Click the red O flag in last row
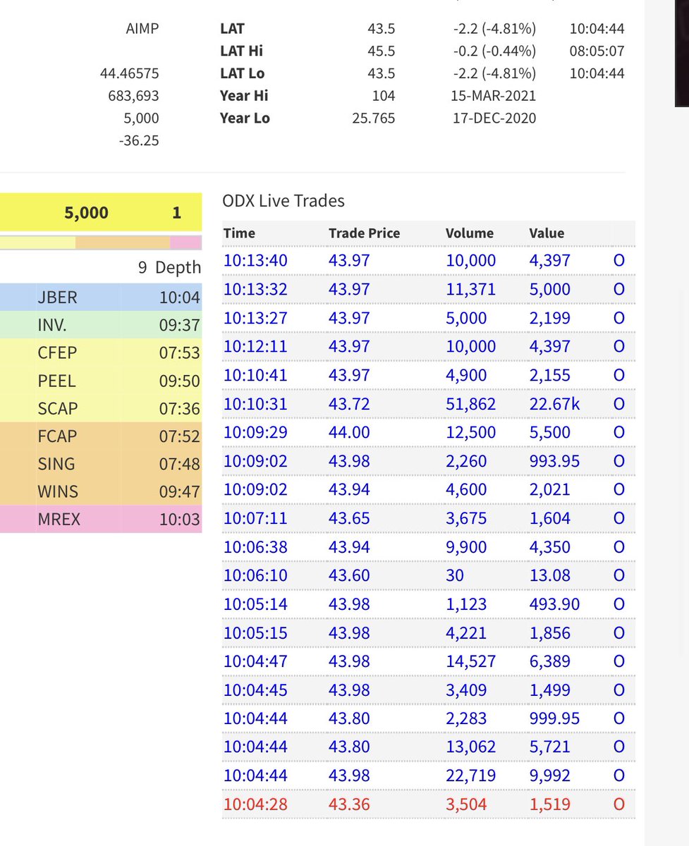Screen dimensions: 689x846 coord(618,804)
